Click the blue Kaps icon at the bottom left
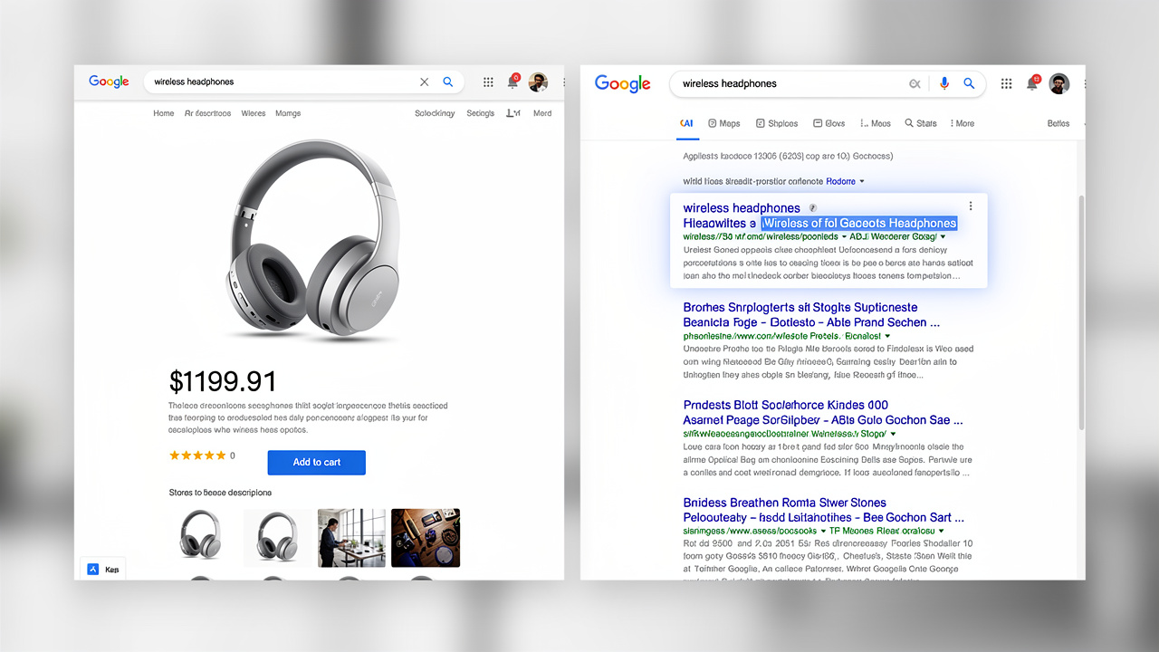The width and height of the screenshot is (1159, 652). [x=92, y=570]
